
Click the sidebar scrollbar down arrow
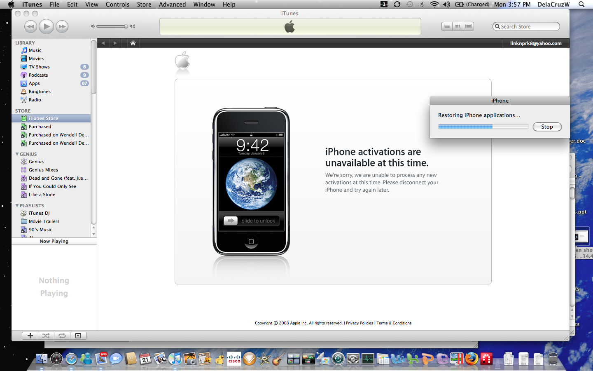[93, 234]
